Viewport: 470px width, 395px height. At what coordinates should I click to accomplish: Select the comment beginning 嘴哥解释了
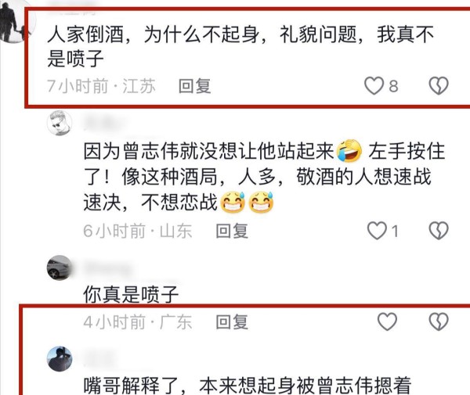coord(248,386)
